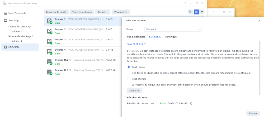Click the Disque M.2 1 SSD icon

tap(50, 62)
